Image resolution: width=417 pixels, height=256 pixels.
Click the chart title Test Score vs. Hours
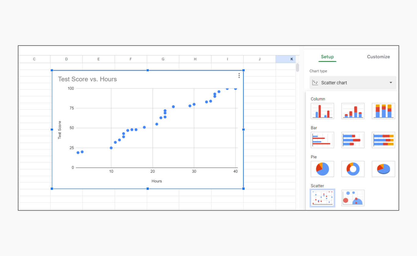point(87,79)
